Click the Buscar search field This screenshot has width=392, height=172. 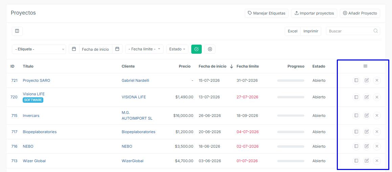pyautogui.click(x=353, y=31)
